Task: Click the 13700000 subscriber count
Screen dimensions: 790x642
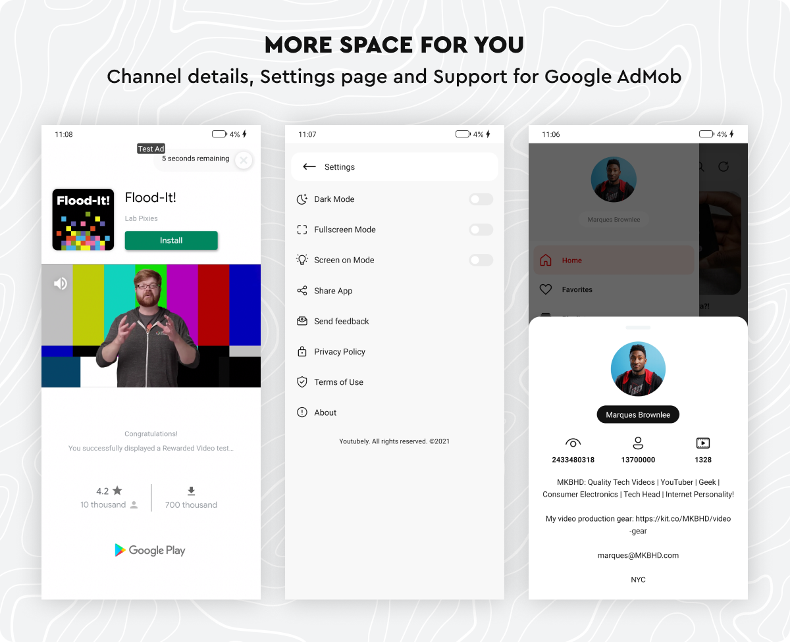Action: pyautogui.click(x=638, y=460)
